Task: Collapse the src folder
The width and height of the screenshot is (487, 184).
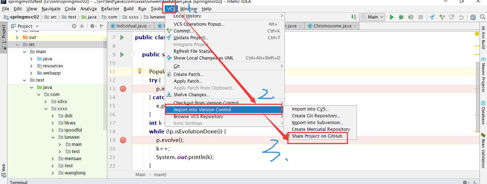Action: tap(17, 44)
